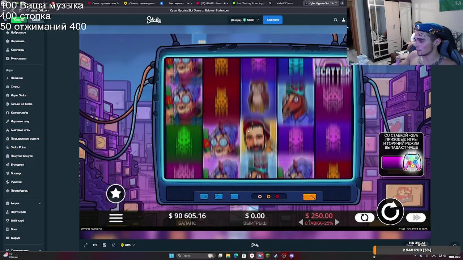Viewport: 463px width, 260px height.
Task: Switch to the Мессенджер browser tab
Action: (176, 3)
